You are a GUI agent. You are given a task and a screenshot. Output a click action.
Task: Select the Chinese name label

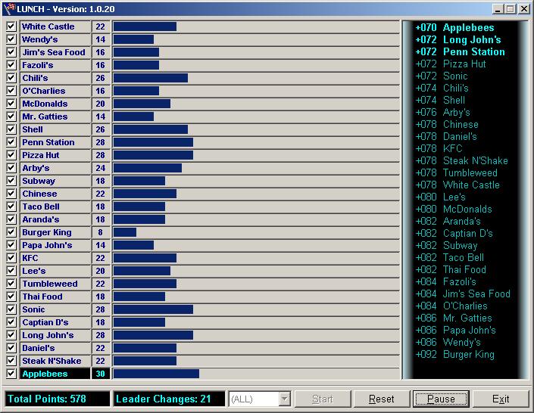point(55,194)
